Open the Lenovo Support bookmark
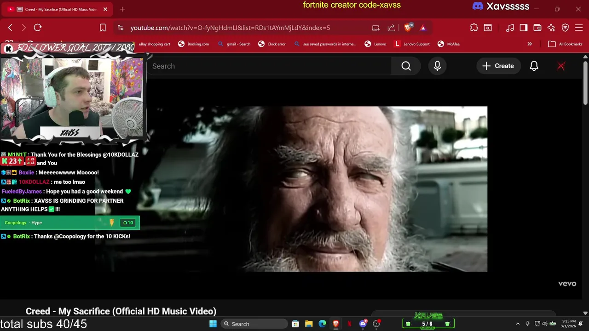The height and width of the screenshot is (331, 589). [x=412, y=44]
